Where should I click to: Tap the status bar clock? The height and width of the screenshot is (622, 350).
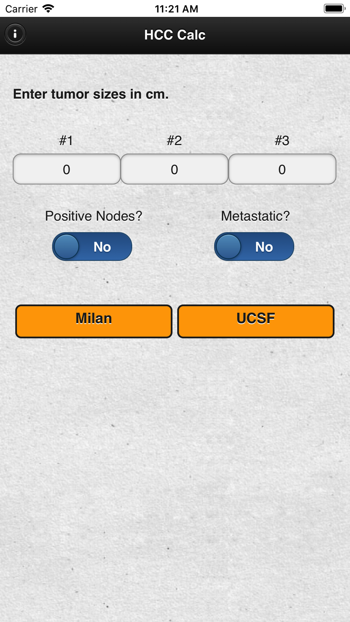(x=176, y=9)
